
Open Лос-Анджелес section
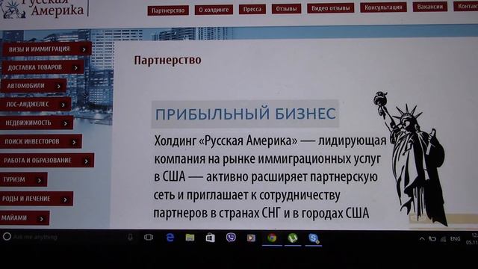(35, 105)
